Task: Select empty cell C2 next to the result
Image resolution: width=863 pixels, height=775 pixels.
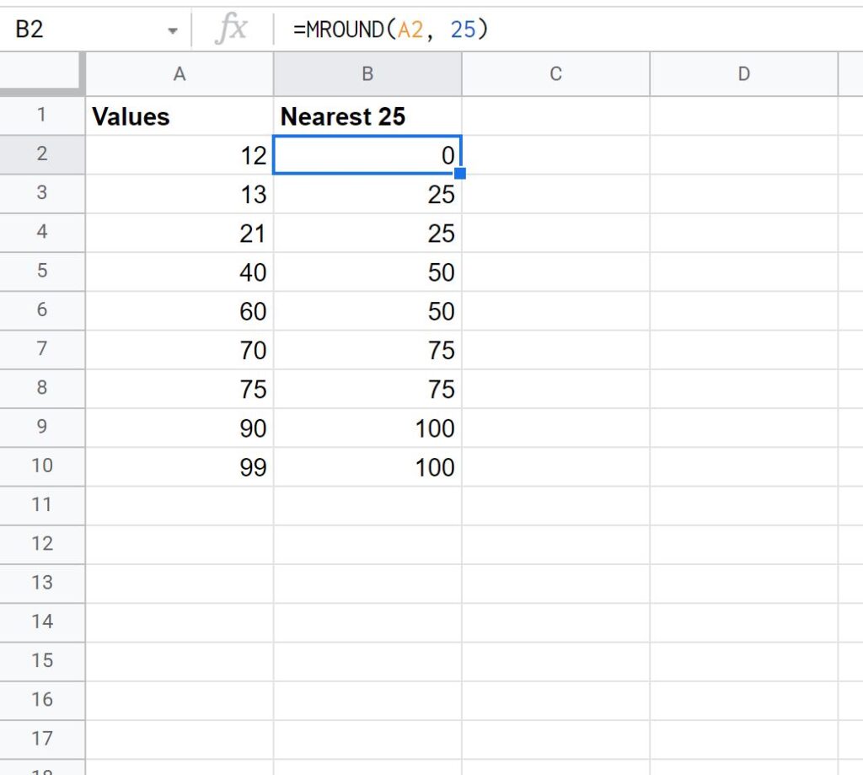Action: tap(555, 155)
